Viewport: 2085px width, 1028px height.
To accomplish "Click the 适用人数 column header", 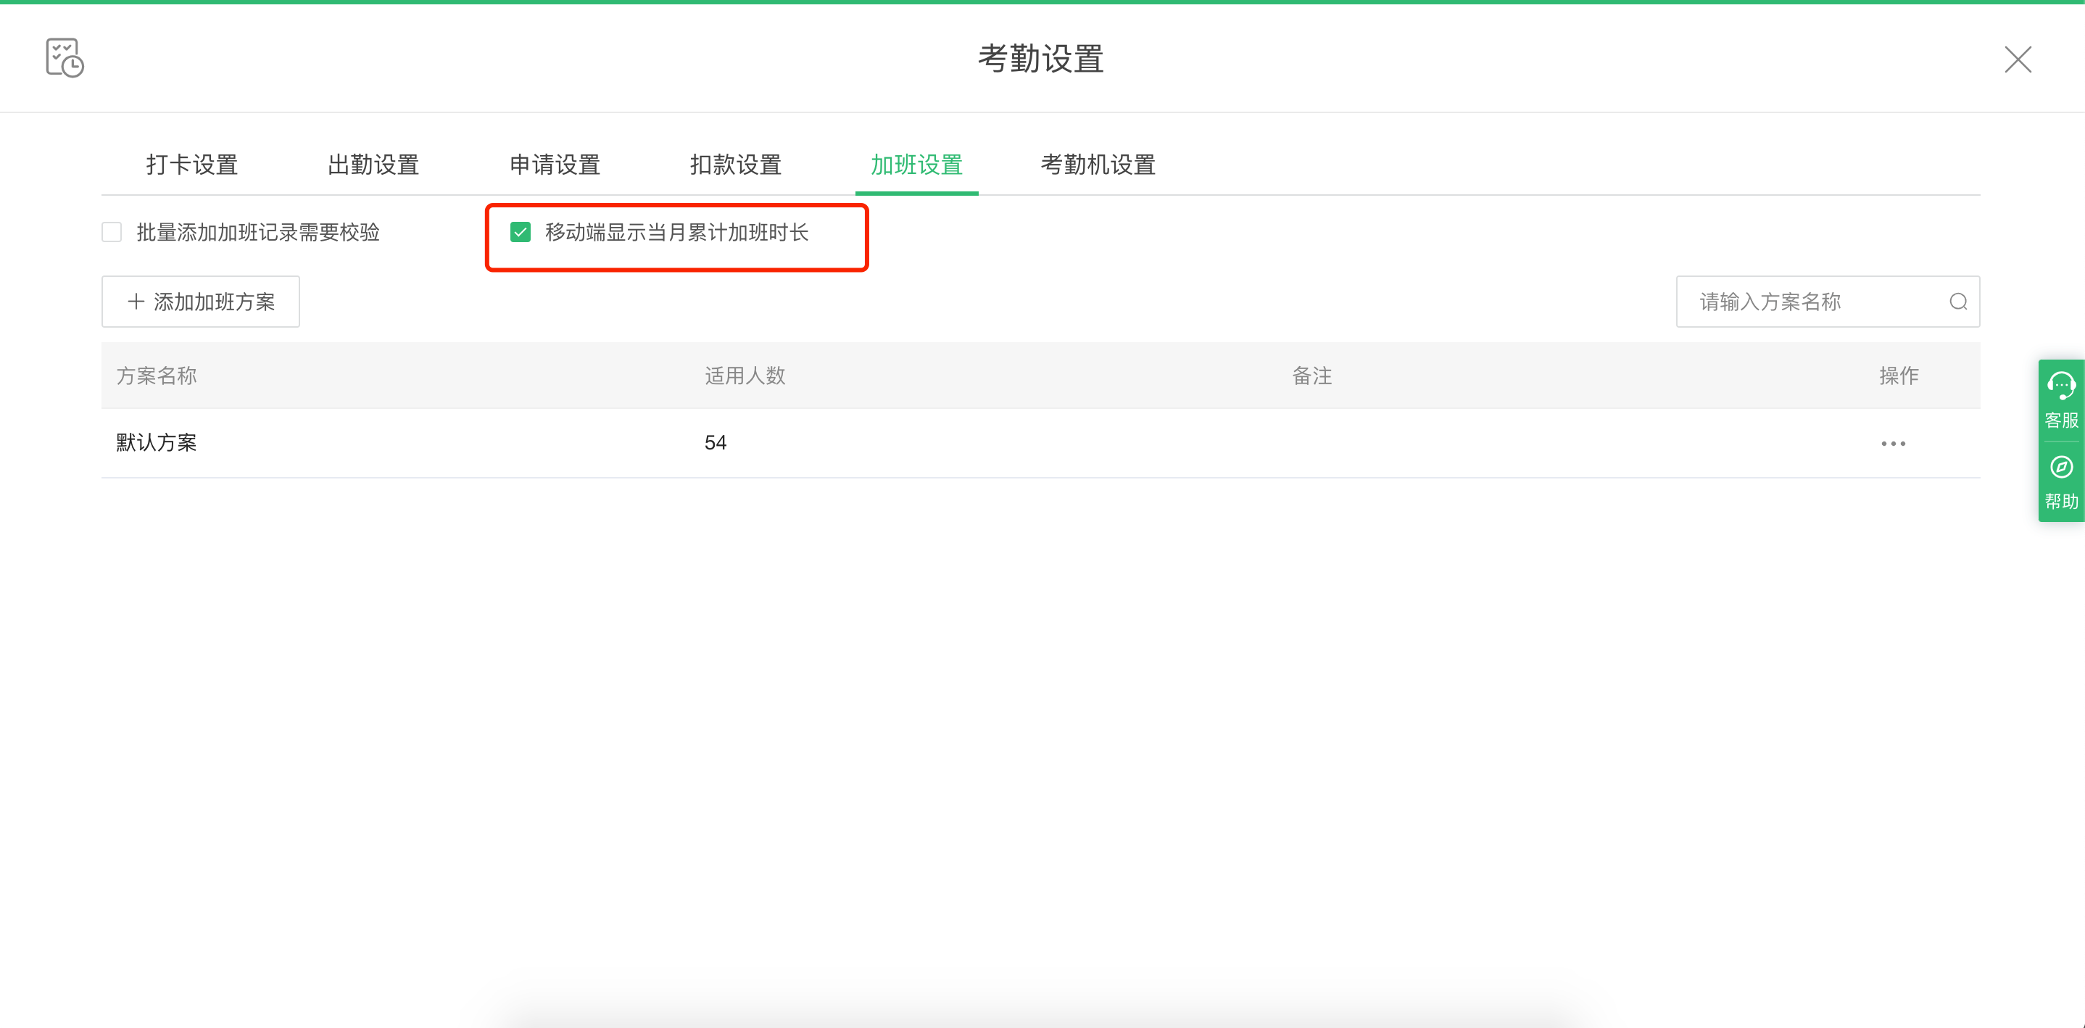I will pos(745,376).
